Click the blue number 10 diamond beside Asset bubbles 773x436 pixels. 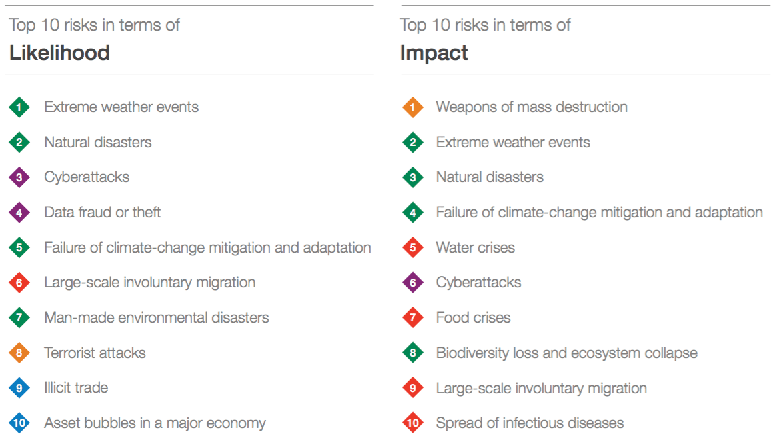click(19, 423)
